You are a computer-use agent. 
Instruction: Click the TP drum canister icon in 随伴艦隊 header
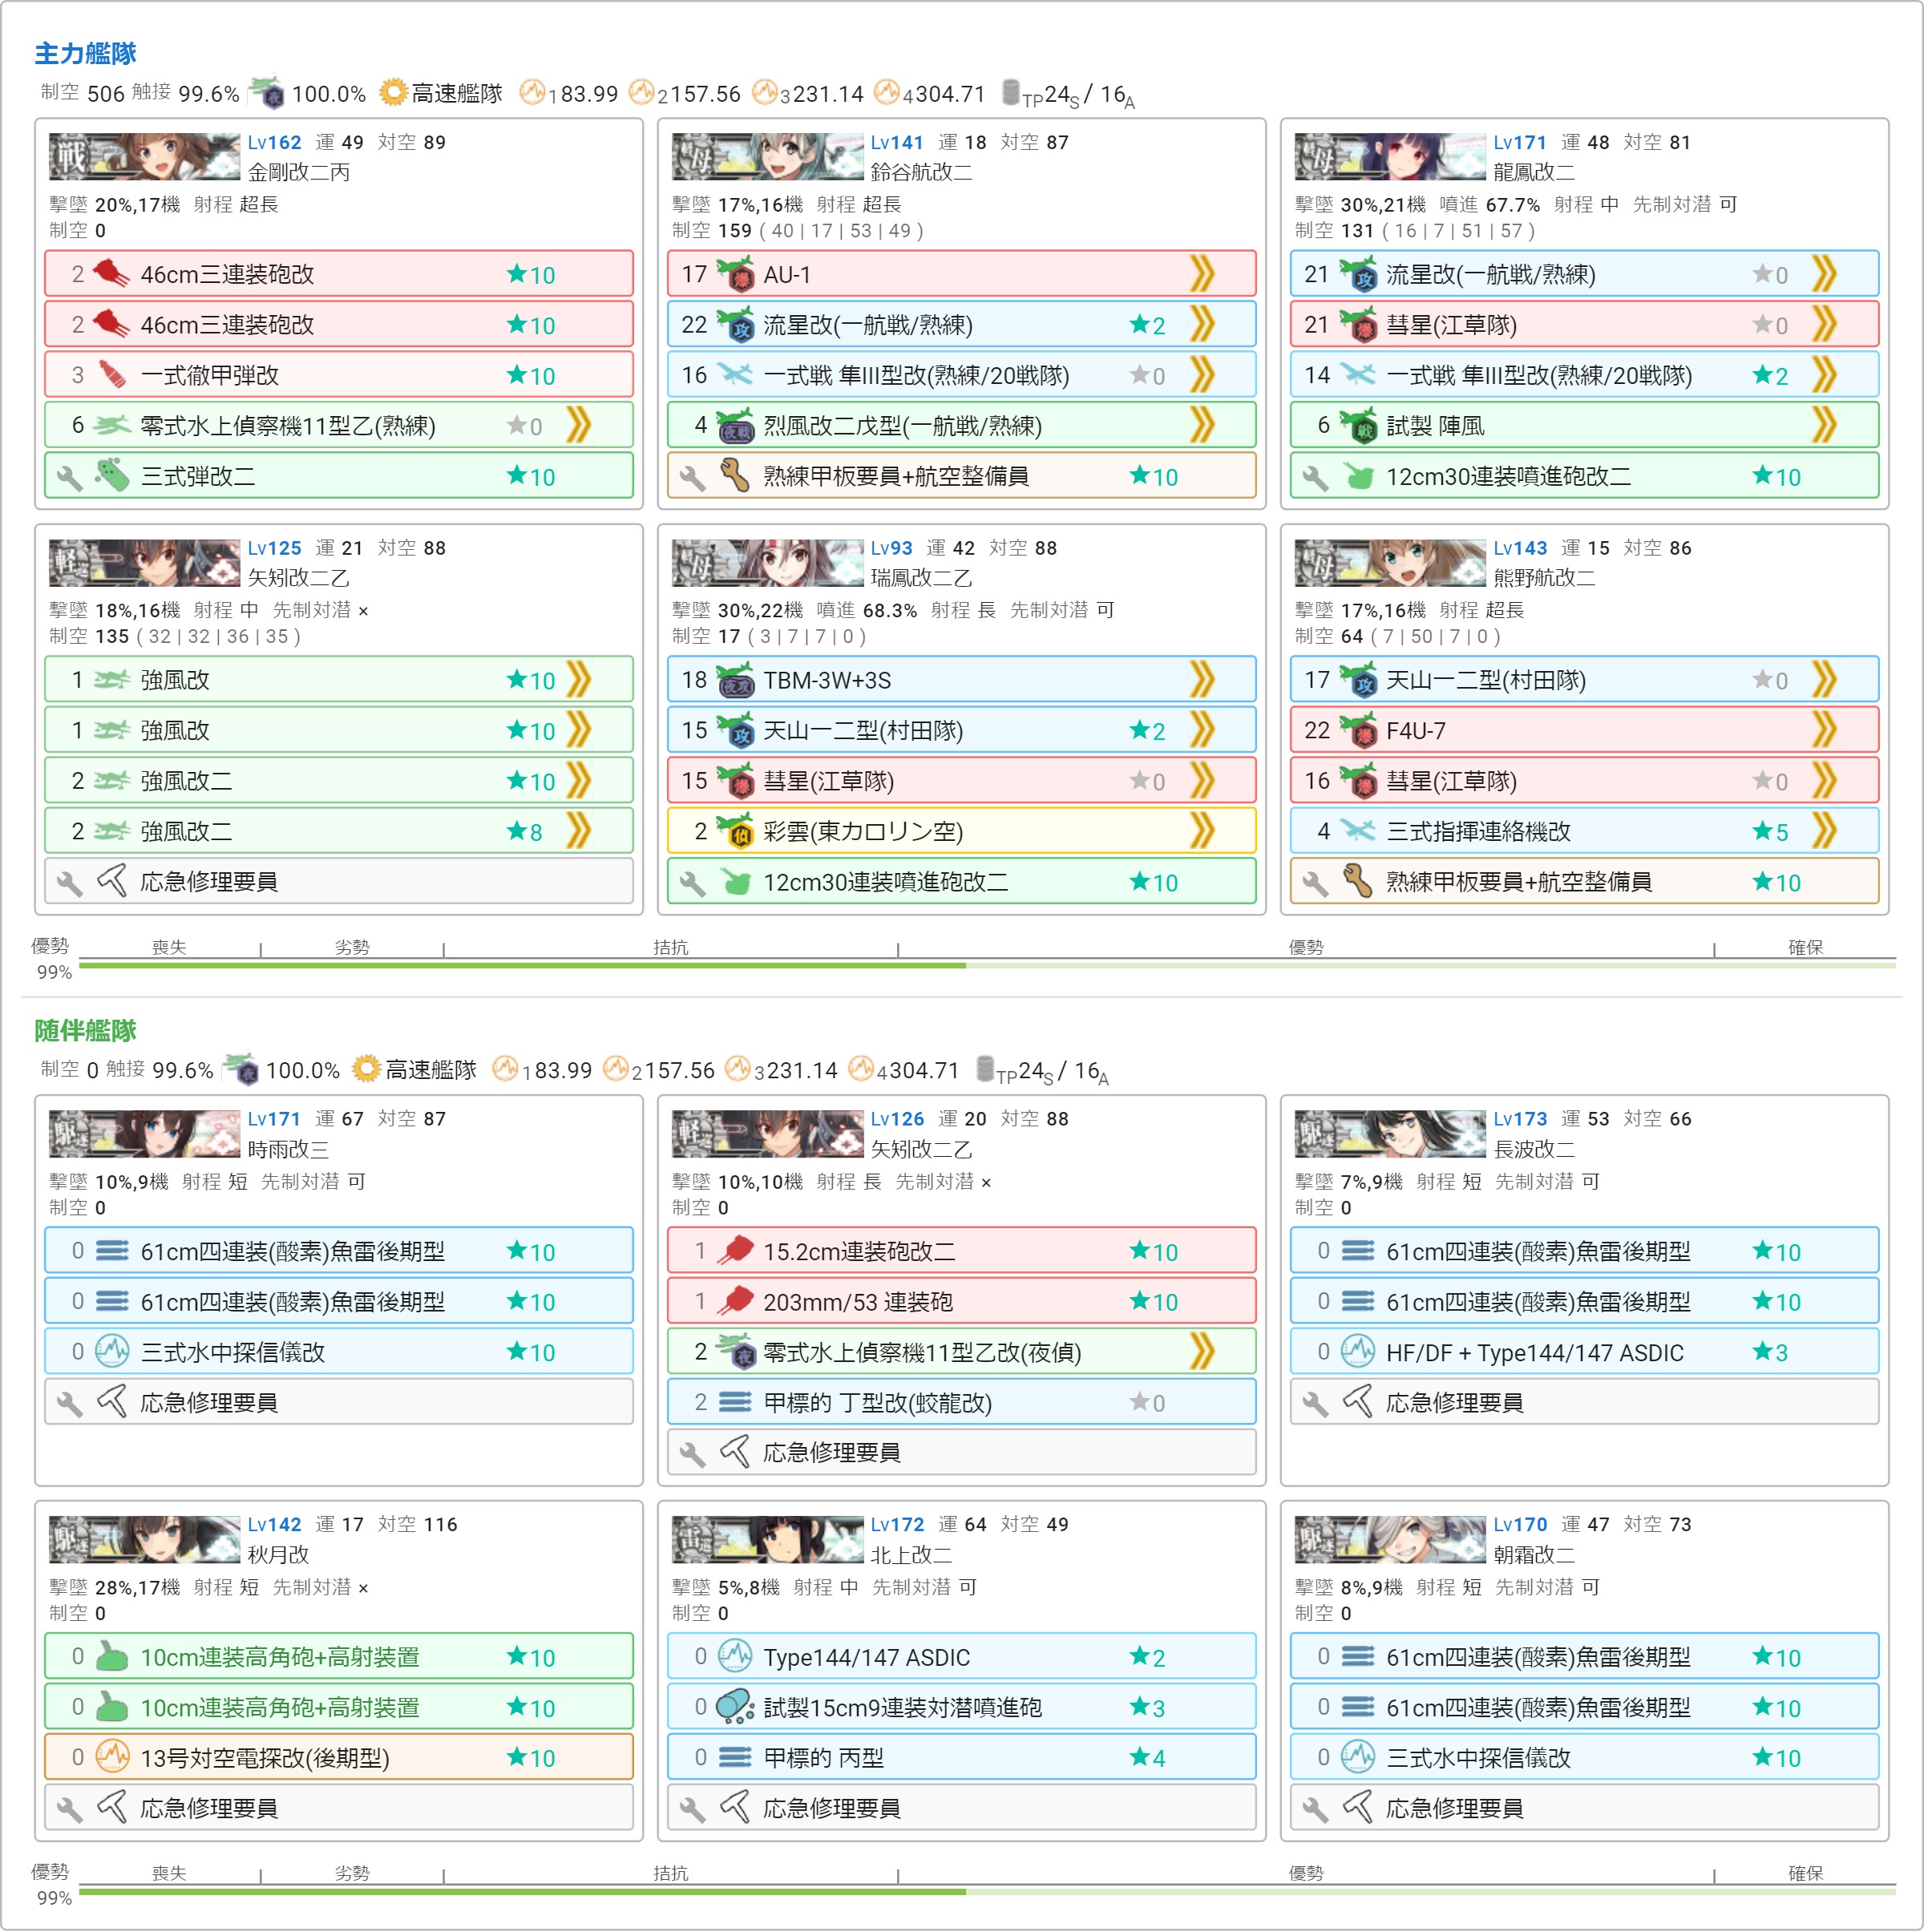tap(985, 1069)
